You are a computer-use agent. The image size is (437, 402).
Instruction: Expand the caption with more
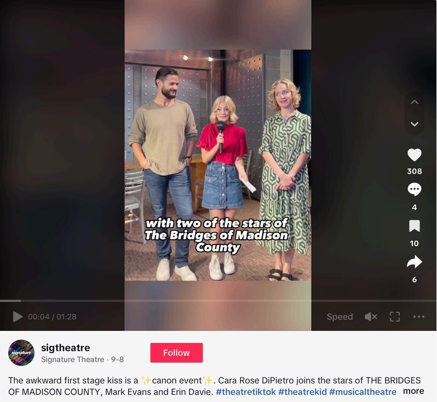click(413, 391)
